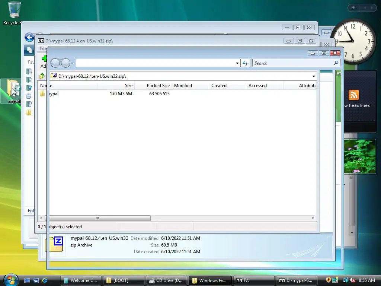
Task: Switch to Welcome C... taskbar button
Action: [x=81, y=280]
